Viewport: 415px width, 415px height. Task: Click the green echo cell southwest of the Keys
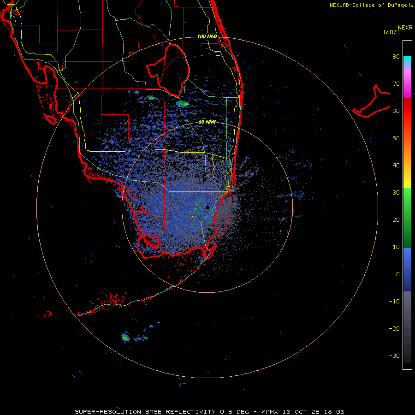pos(125,337)
